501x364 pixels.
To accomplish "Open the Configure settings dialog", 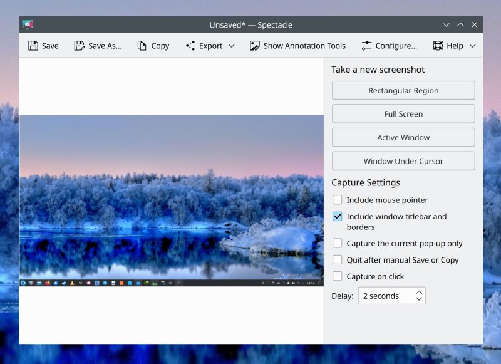I will coord(389,46).
